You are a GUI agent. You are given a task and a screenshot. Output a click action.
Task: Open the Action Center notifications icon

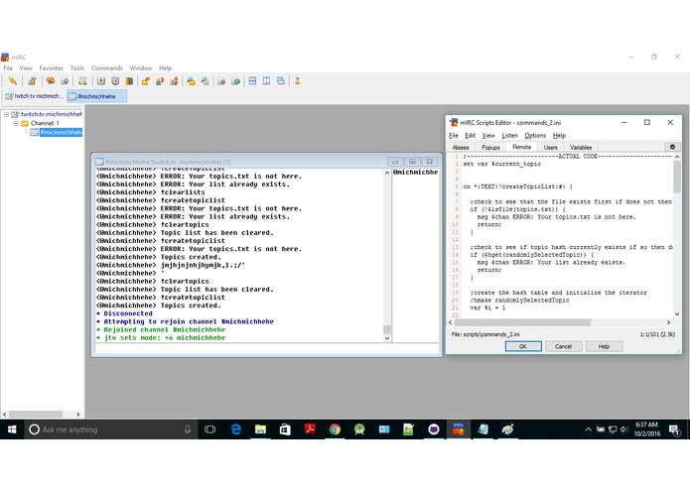click(x=674, y=429)
